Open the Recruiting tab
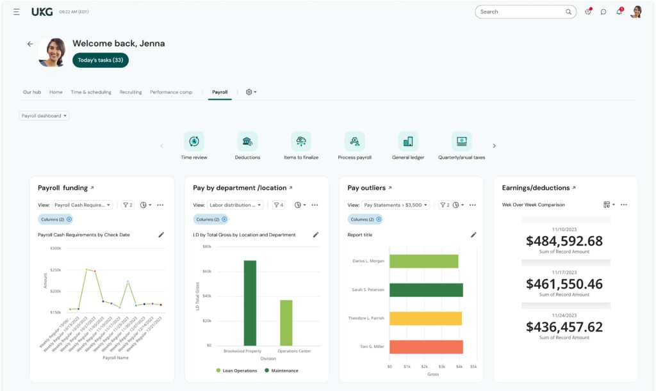This screenshot has height=391, width=656. pos(131,92)
